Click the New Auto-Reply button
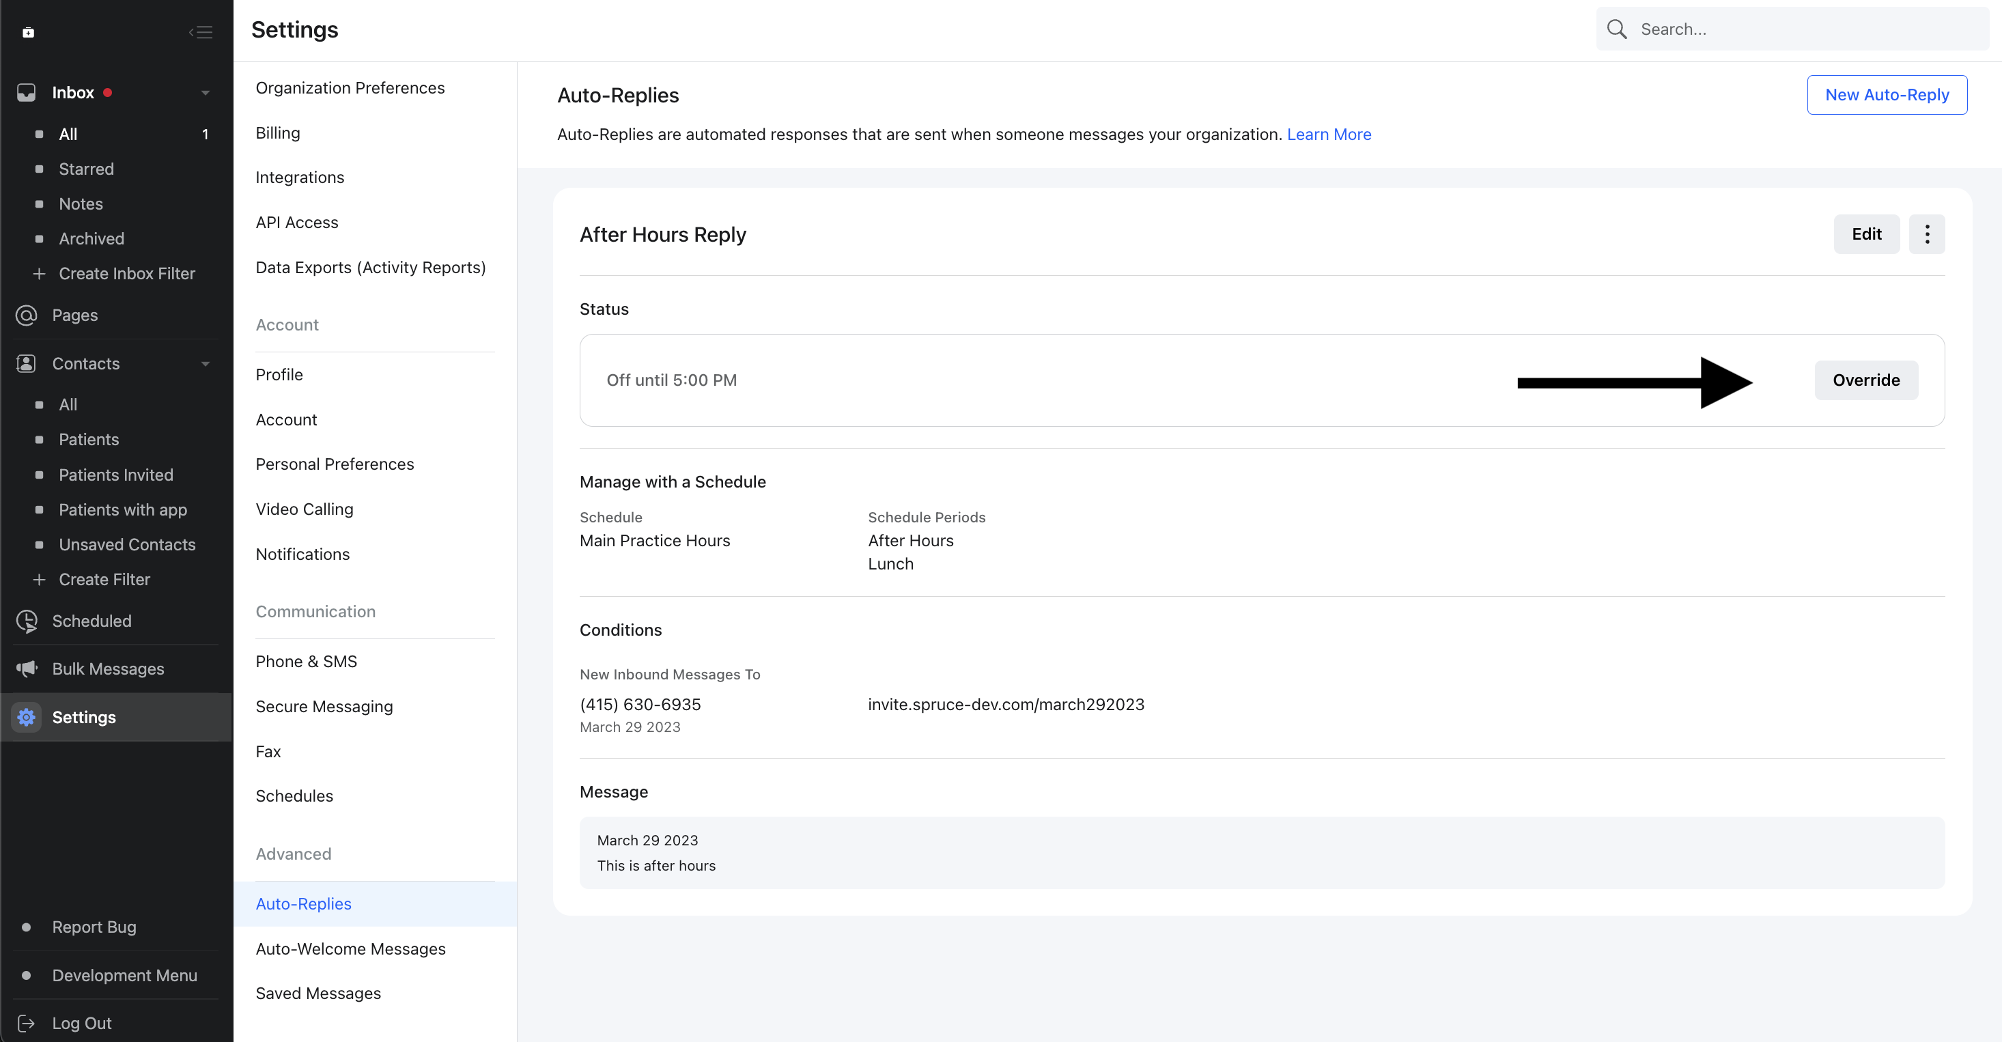Viewport: 2002px width, 1042px height. click(1886, 95)
